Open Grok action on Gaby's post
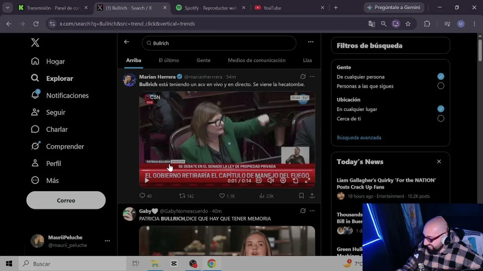The image size is (483, 271). [303, 211]
